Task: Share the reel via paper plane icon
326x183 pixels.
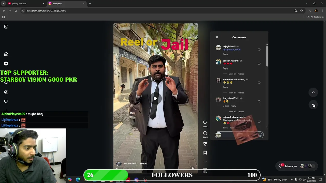Action: point(205,144)
